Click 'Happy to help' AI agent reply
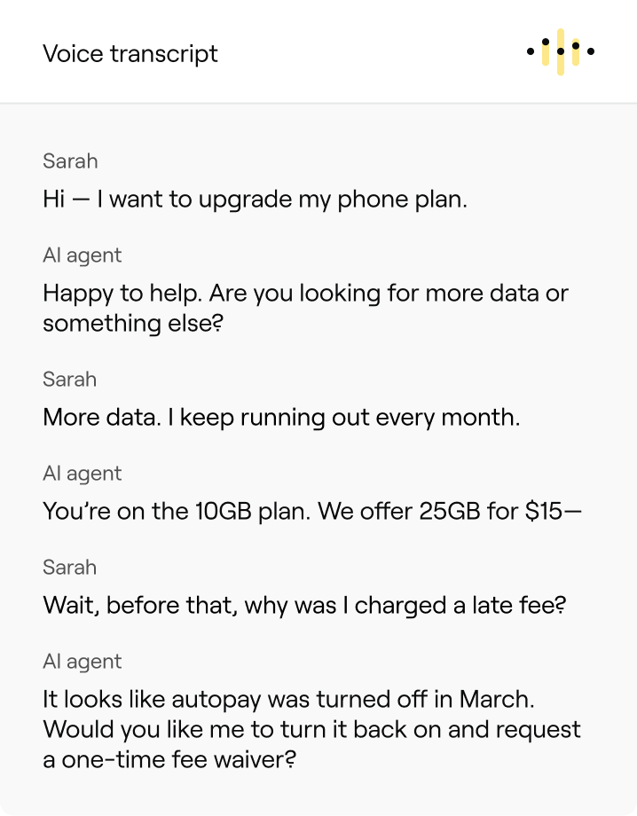Viewport: 637px width, 816px height. [x=305, y=308]
